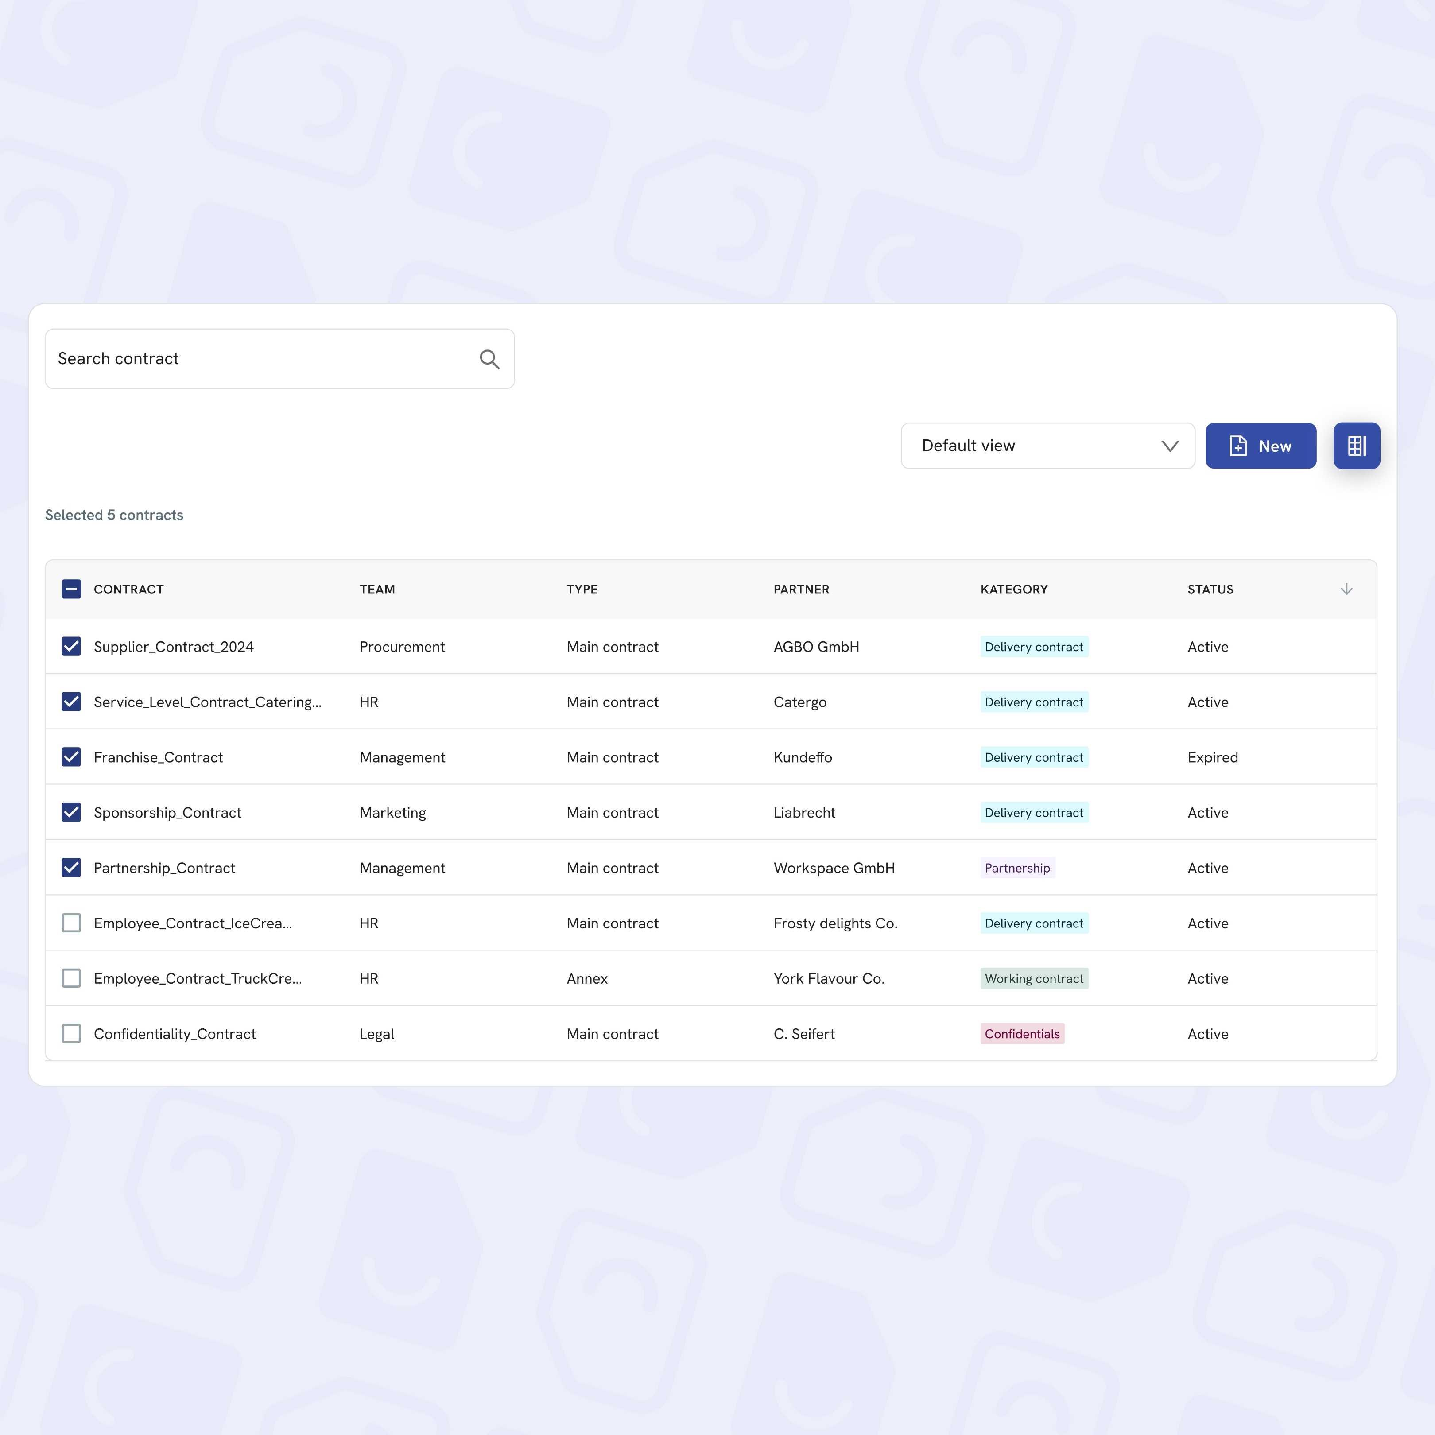Check the Employee_Contract_TruckCre row checkbox
The image size is (1435, 1435).
pos(71,978)
